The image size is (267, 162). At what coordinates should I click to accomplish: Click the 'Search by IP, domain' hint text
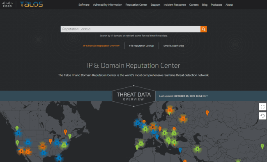133,36
